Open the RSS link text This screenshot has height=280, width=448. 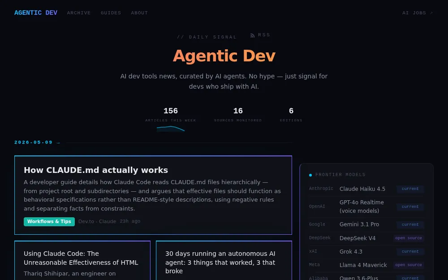264,35
